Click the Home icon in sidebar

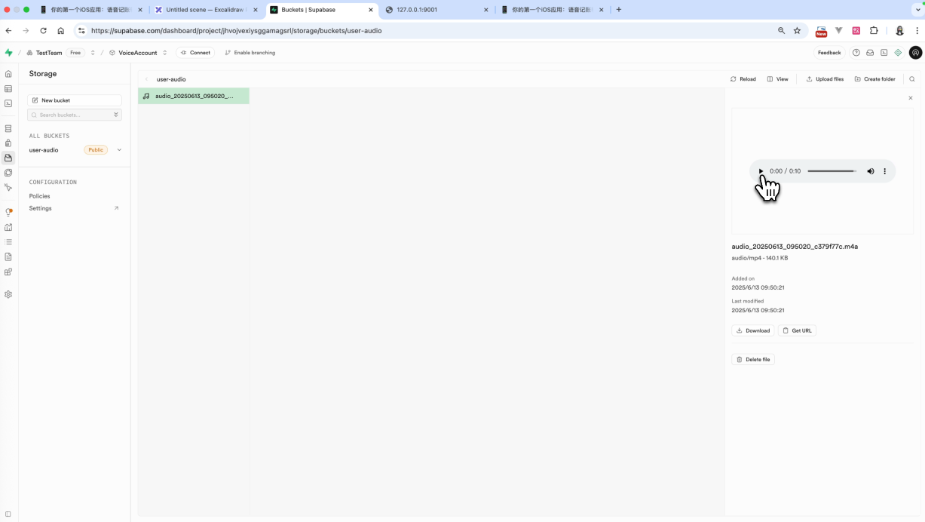click(8, 74)
